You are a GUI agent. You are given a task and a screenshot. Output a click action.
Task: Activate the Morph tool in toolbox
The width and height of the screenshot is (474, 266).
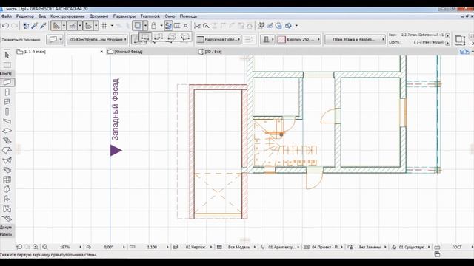[7, 189]
